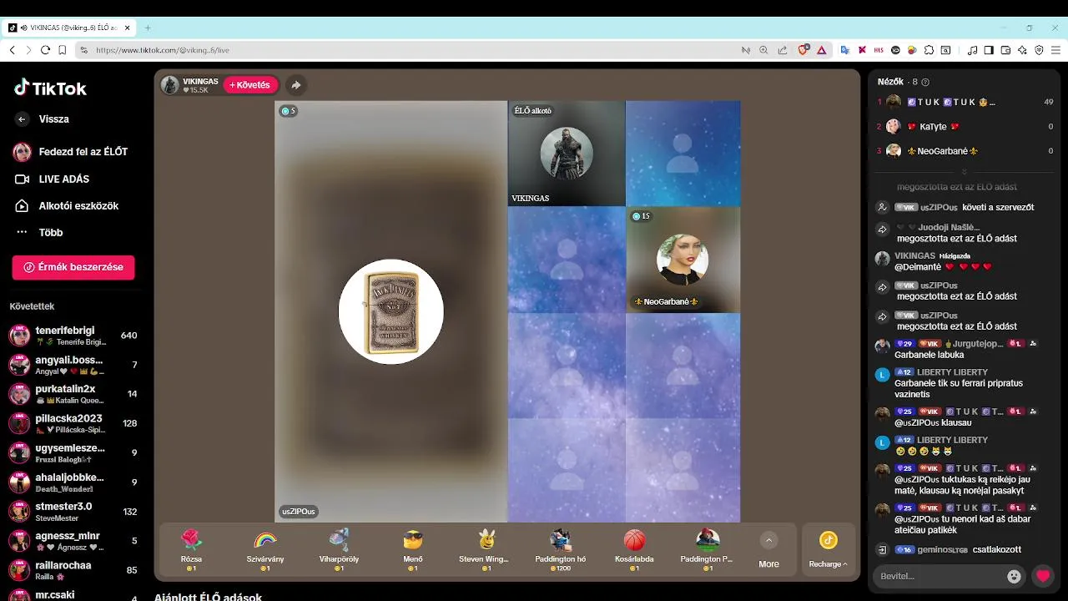This screenshot has height=601, width=1068.
Task: Bookmark this page
Action: coord(62,50)
